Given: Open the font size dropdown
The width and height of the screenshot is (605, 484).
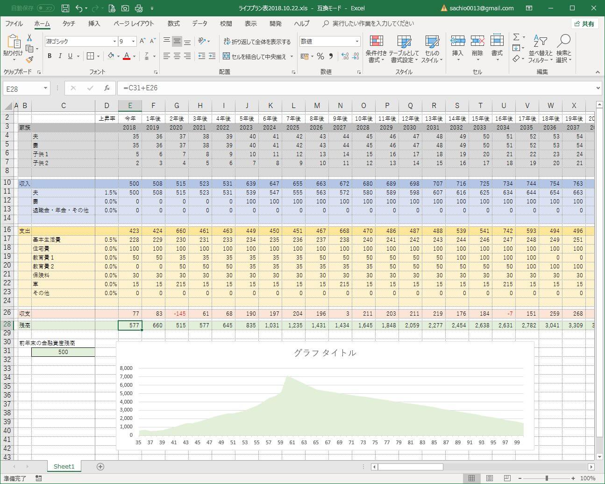Looking at the screenshot, I should click(x=133, y=42).
